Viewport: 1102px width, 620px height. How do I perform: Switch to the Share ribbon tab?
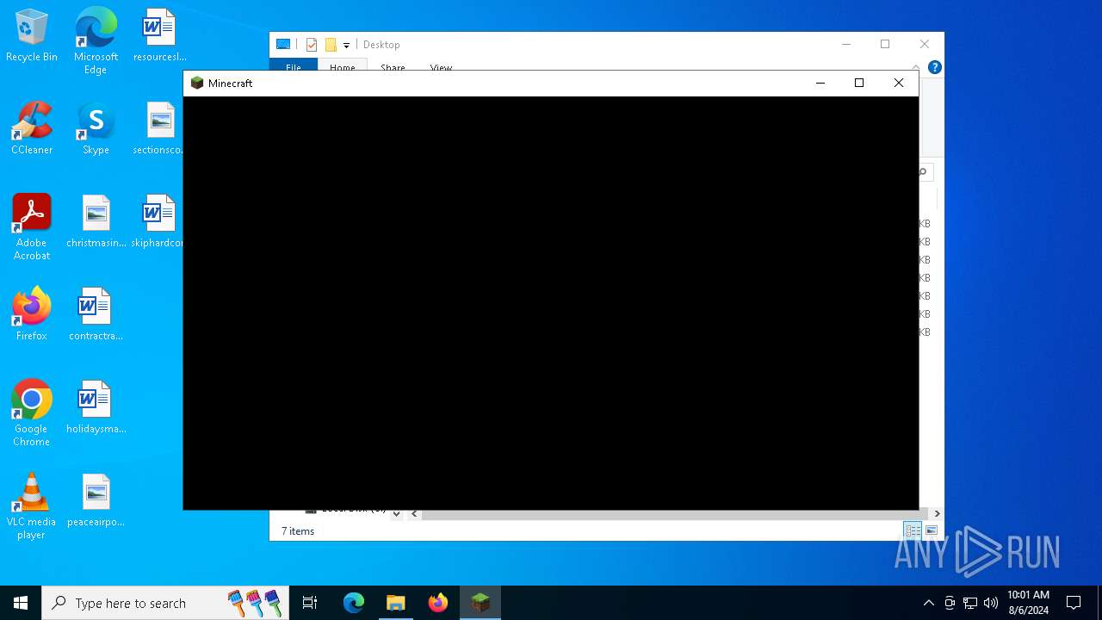point(393,67)
